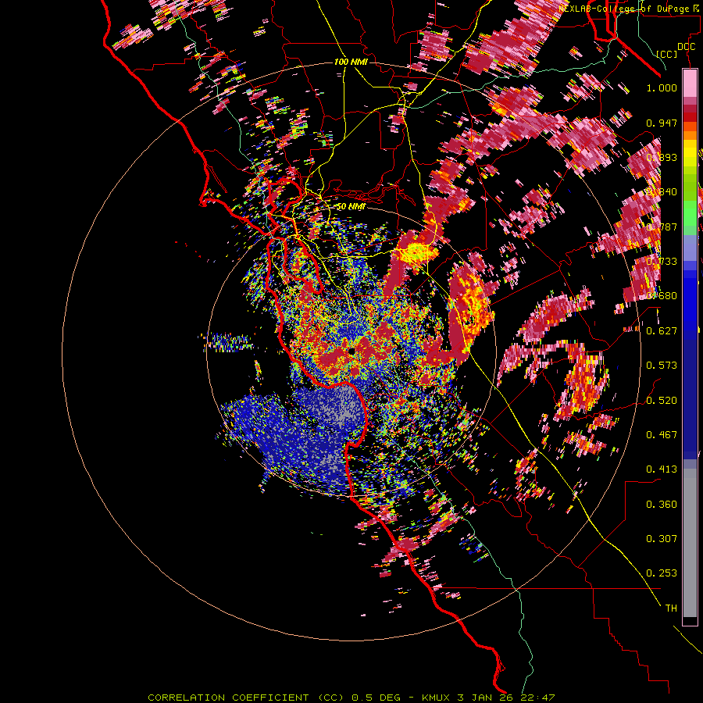Click the "100 NMI" range ring label
The image size is (703, 703).
click(x=351, y=62)
